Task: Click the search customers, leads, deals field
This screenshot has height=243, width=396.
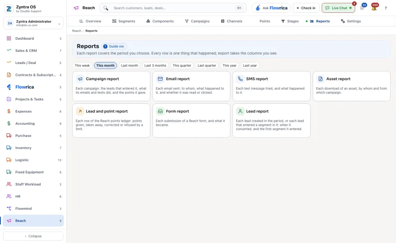Action: (173, 8)
